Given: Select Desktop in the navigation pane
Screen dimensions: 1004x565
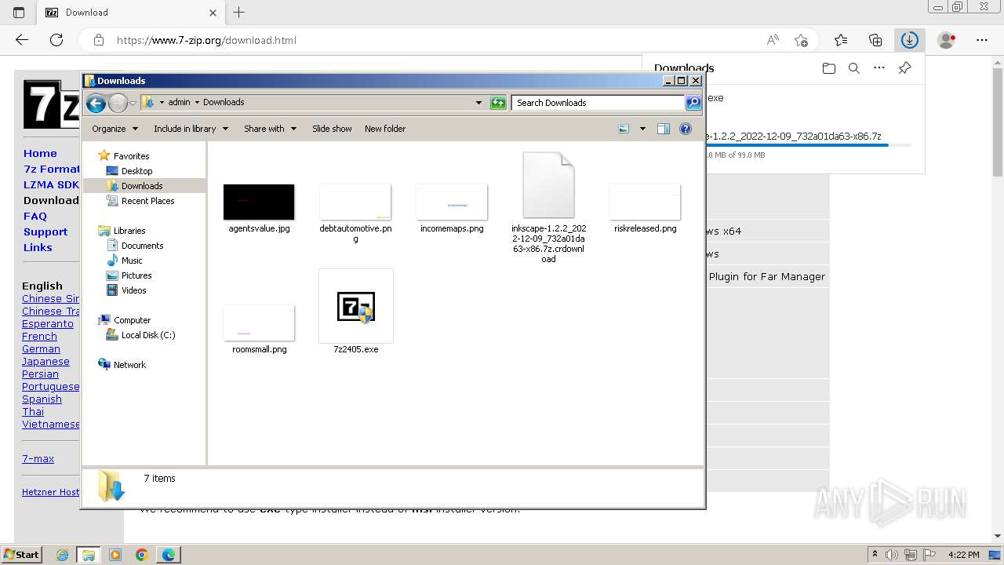Looking at the screenshot, I should pos(136,171).
